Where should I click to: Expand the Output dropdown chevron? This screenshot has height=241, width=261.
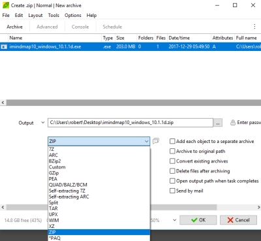point(42,123)
